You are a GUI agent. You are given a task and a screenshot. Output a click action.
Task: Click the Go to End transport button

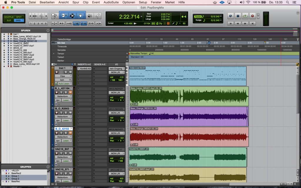252,23
